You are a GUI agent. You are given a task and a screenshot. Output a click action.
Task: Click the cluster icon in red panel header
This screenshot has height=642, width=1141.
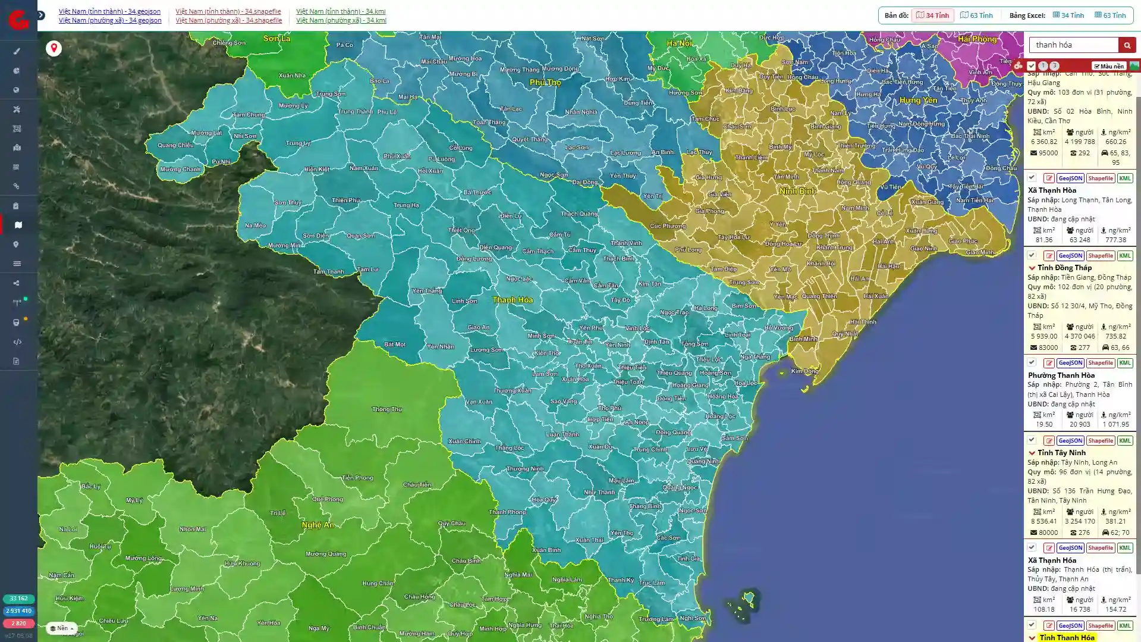(x=1019, y=66)
